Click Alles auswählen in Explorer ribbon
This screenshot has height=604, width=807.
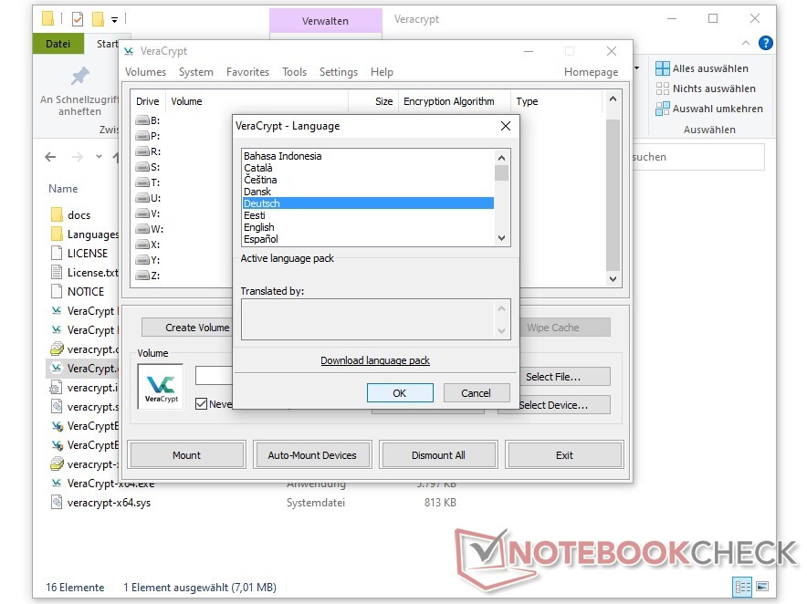click(x=702, y=68)
